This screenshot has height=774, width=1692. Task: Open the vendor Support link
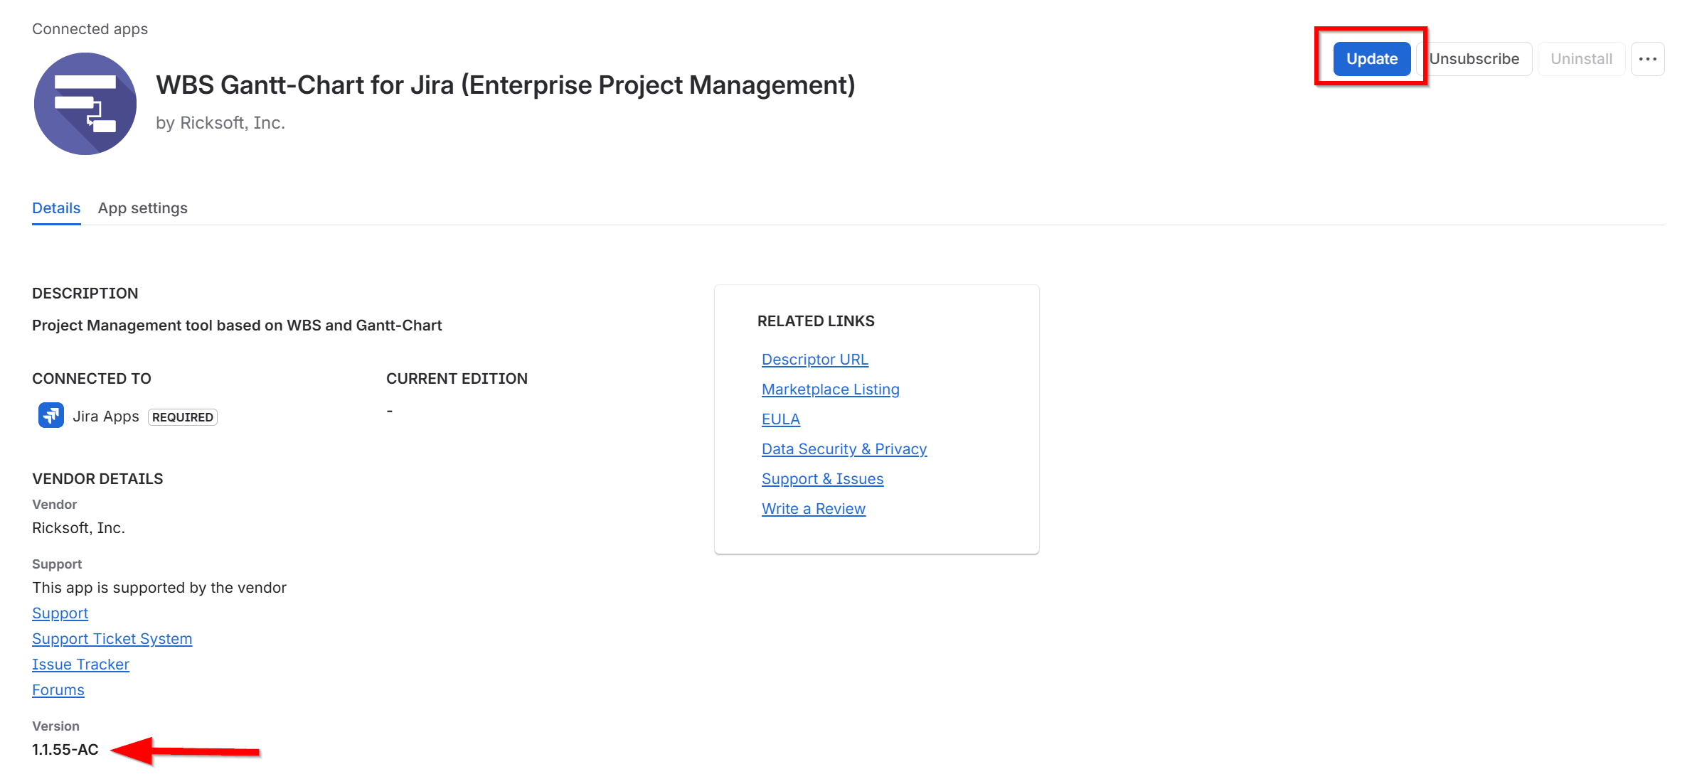pyautogui.click(x=60, y=613)
